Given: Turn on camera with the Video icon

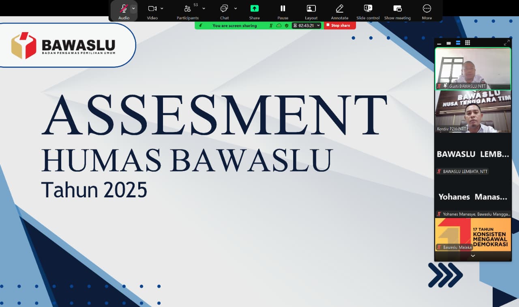Looking at the screenshot, I should (x=152, y=9).
